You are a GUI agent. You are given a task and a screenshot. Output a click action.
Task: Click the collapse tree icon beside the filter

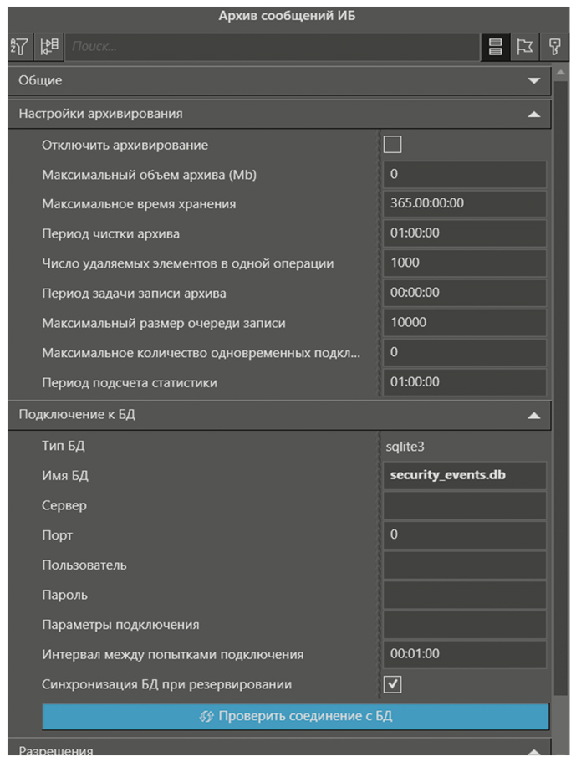coord(49,47)
